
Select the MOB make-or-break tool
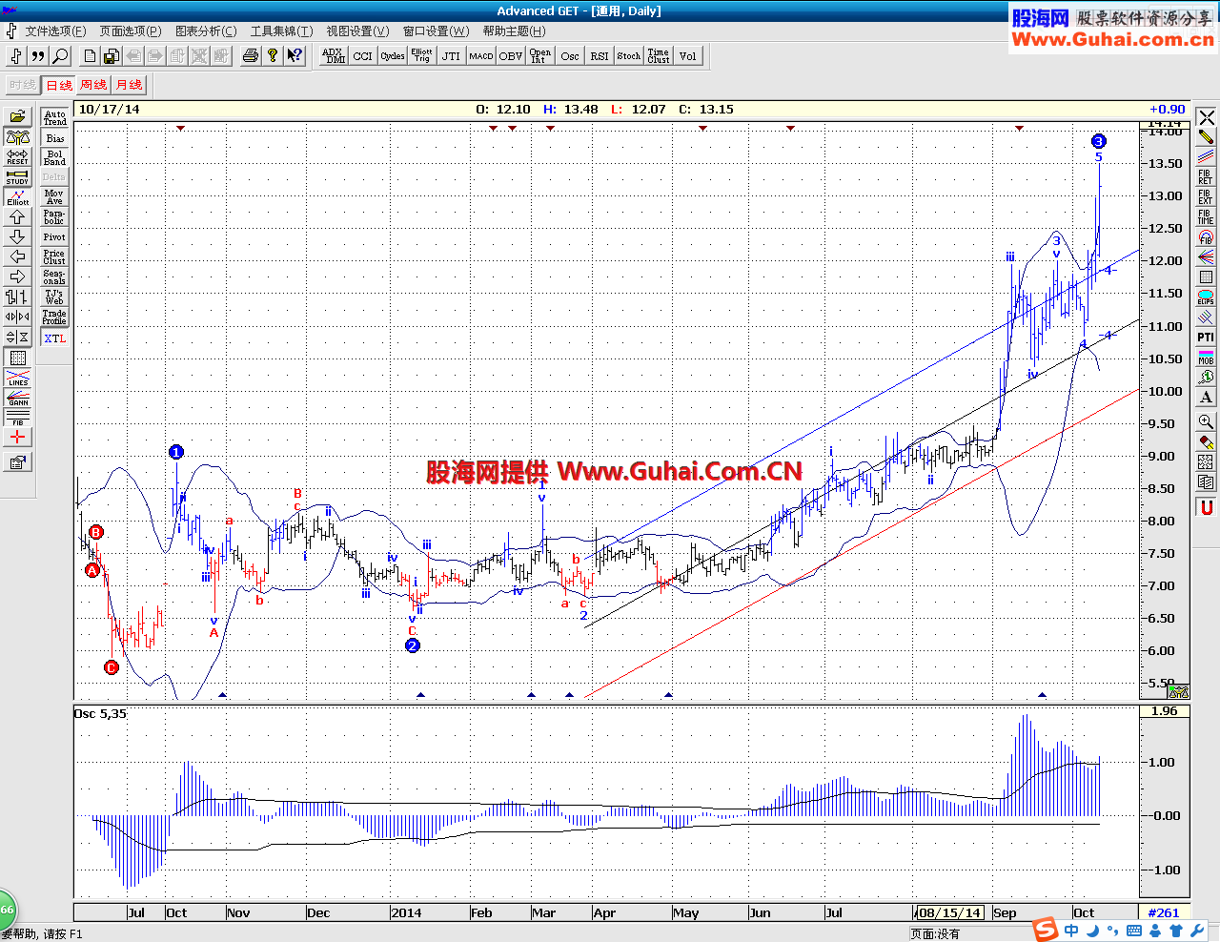click(x=1206, y=358)
